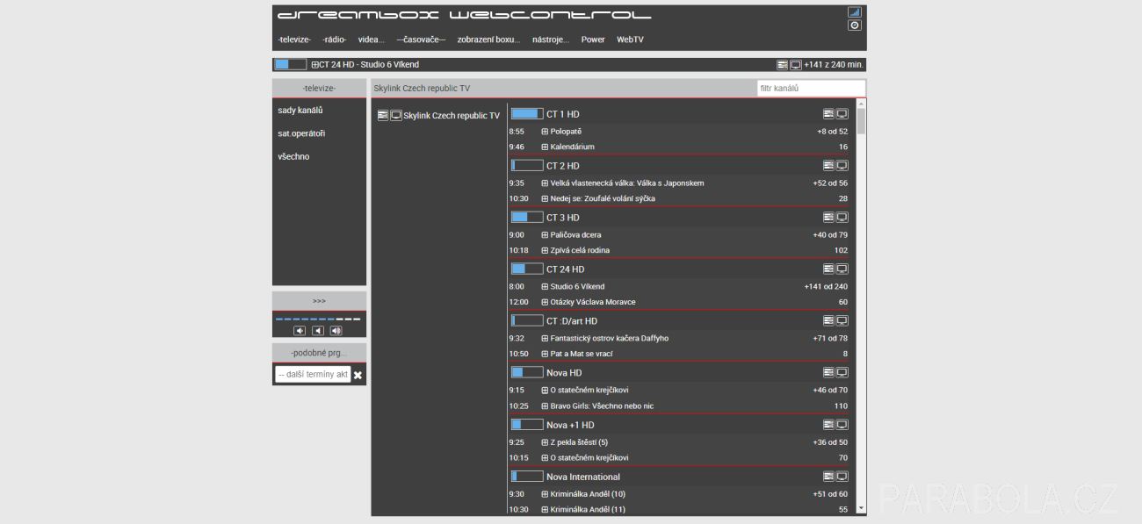The width and height of the screenshot is (1142, 524).
Task: Expand details for Studio 6 Víkend in list
Action: [545, 287]
